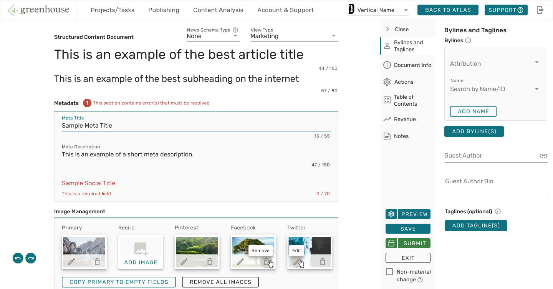Screen dimensions: 553x289
Task: Click the subheading text field
Action: pos(177,79)
